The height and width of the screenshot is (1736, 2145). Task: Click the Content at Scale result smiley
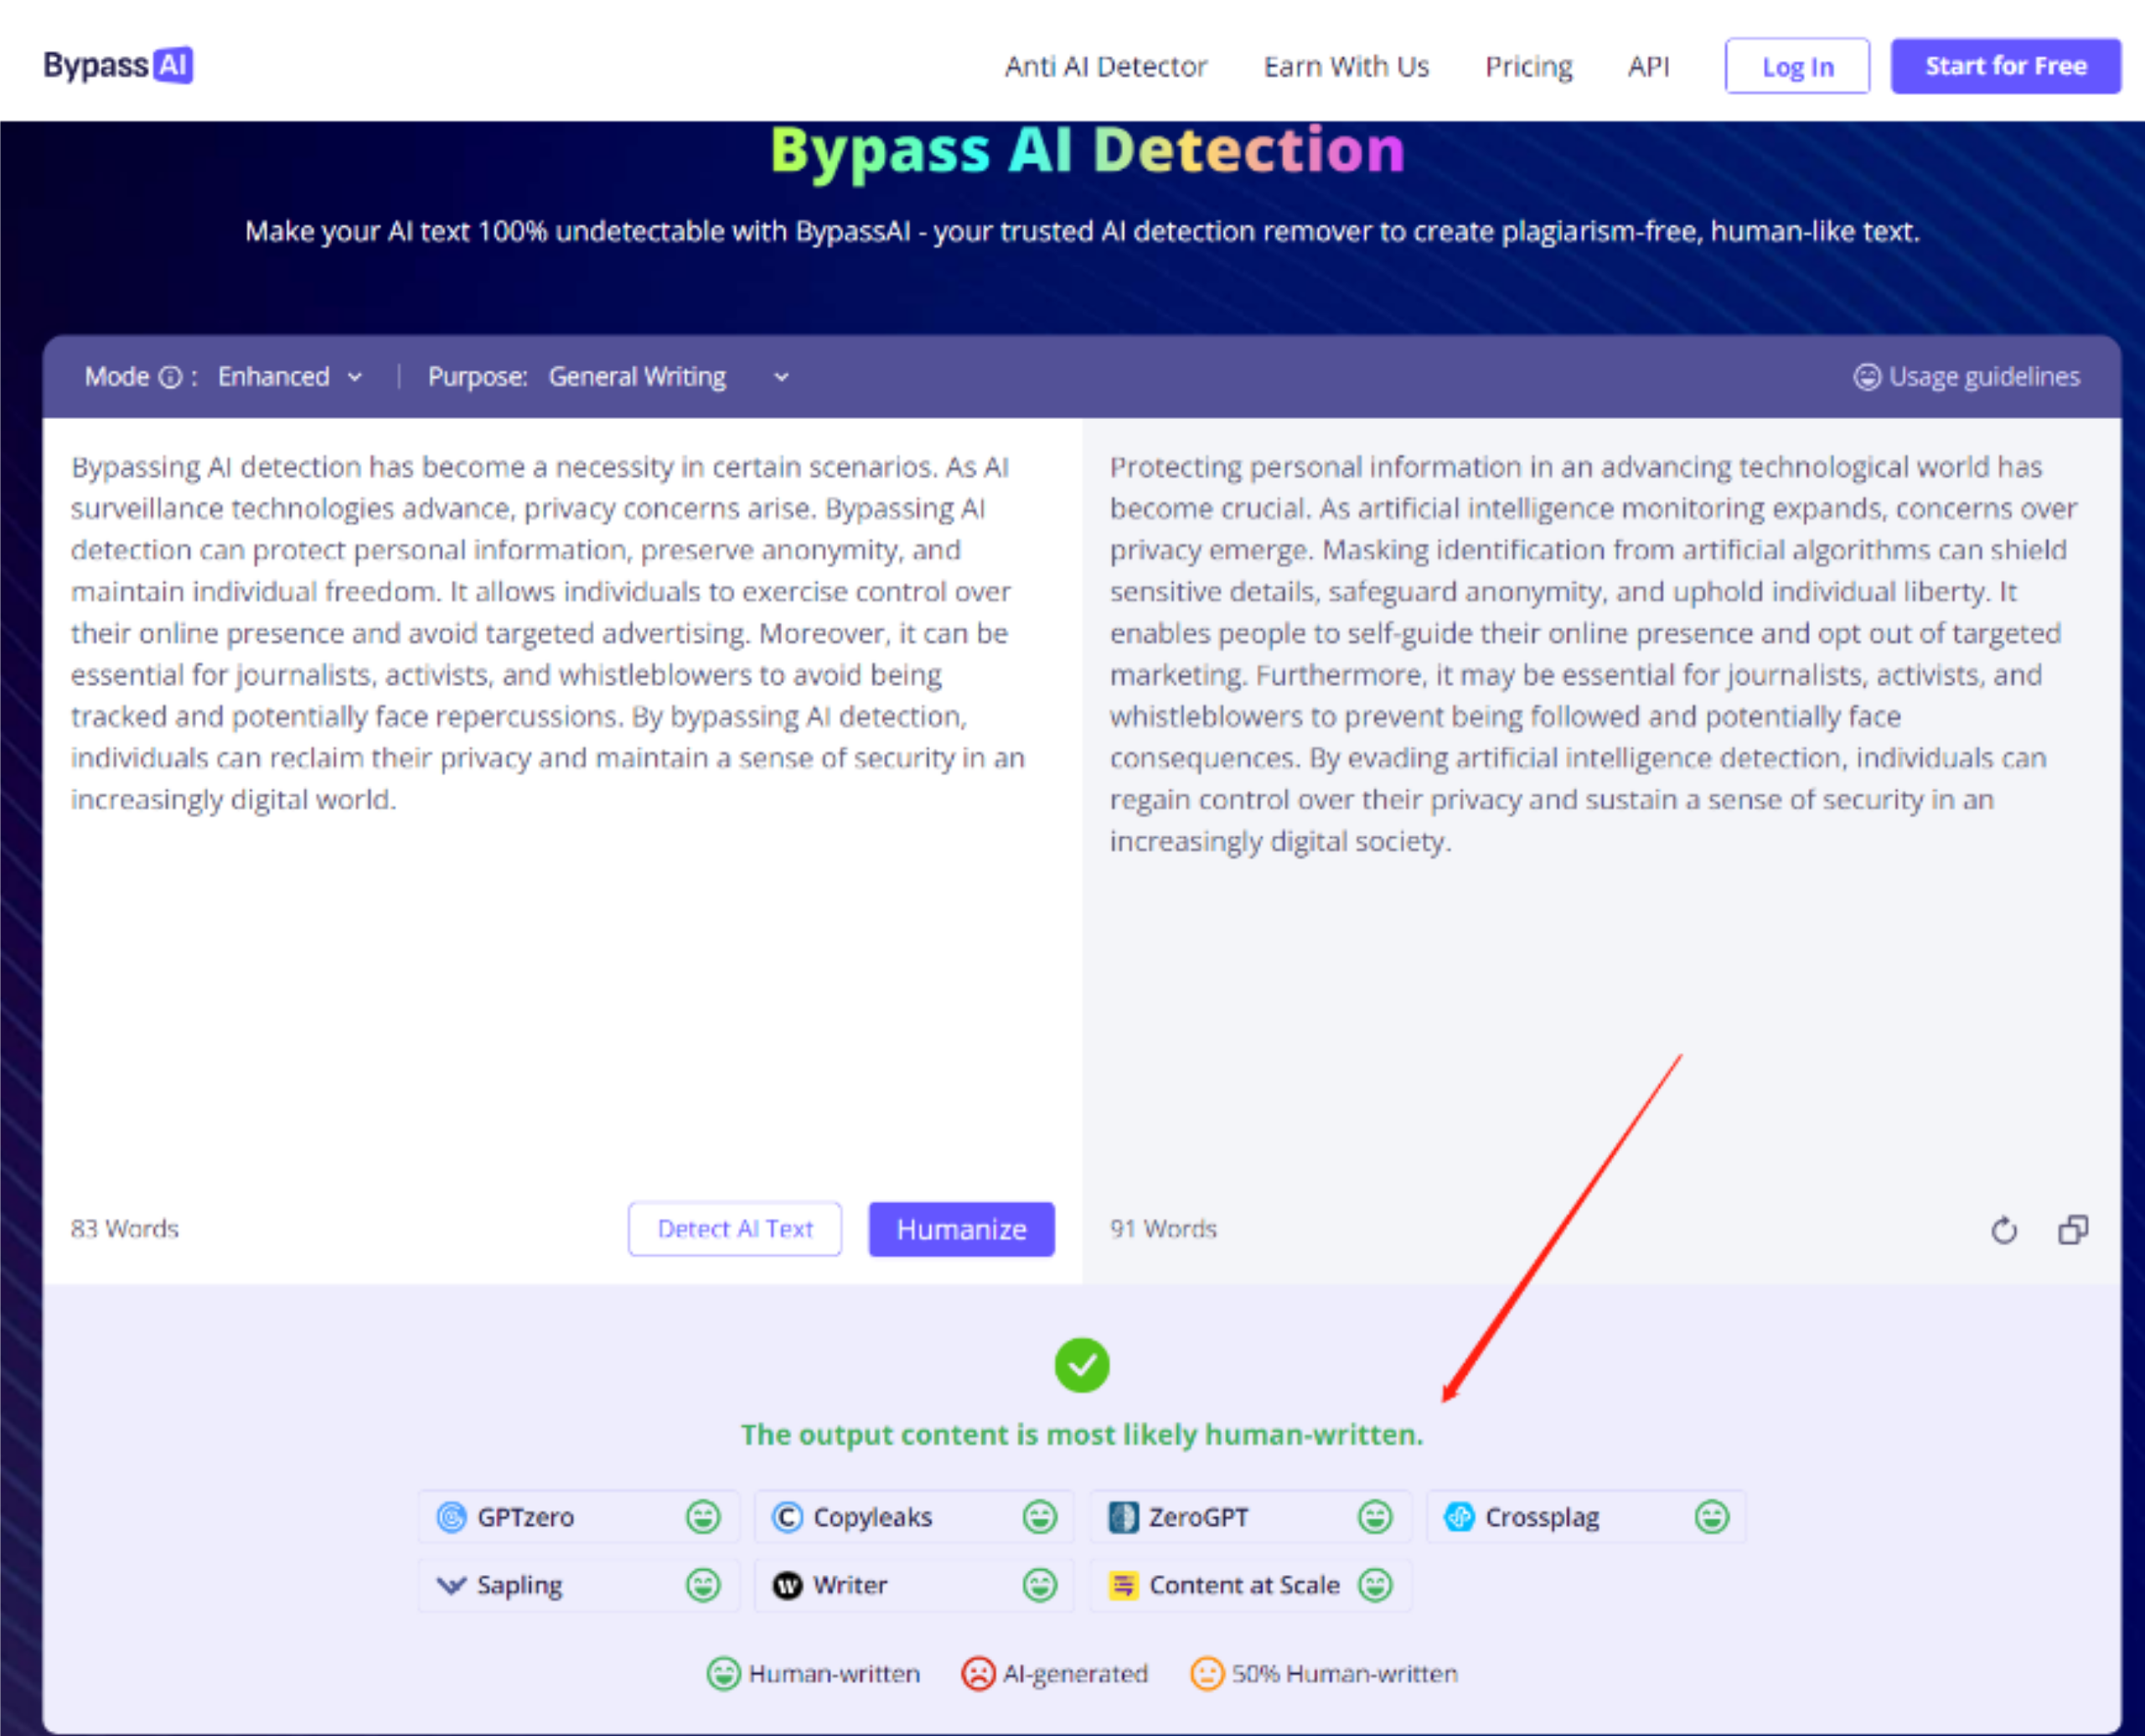[1375, 1585]
